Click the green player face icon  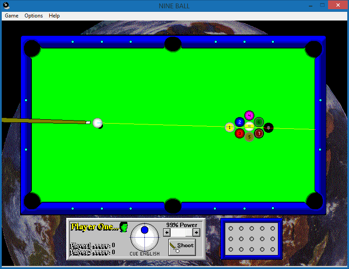coord(124,227)
